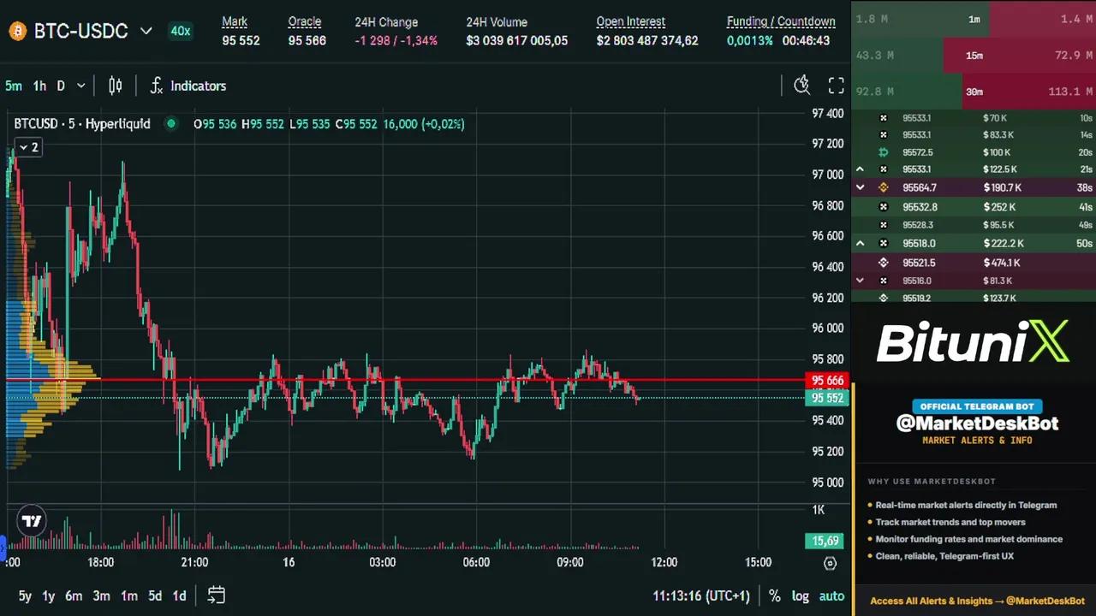The width and height of the screenshot is (1096, 616).
Task: Click the 15,69 volume value label
Action: click(x=825, y=541)
